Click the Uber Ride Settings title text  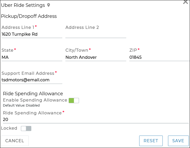click(23, 5)
